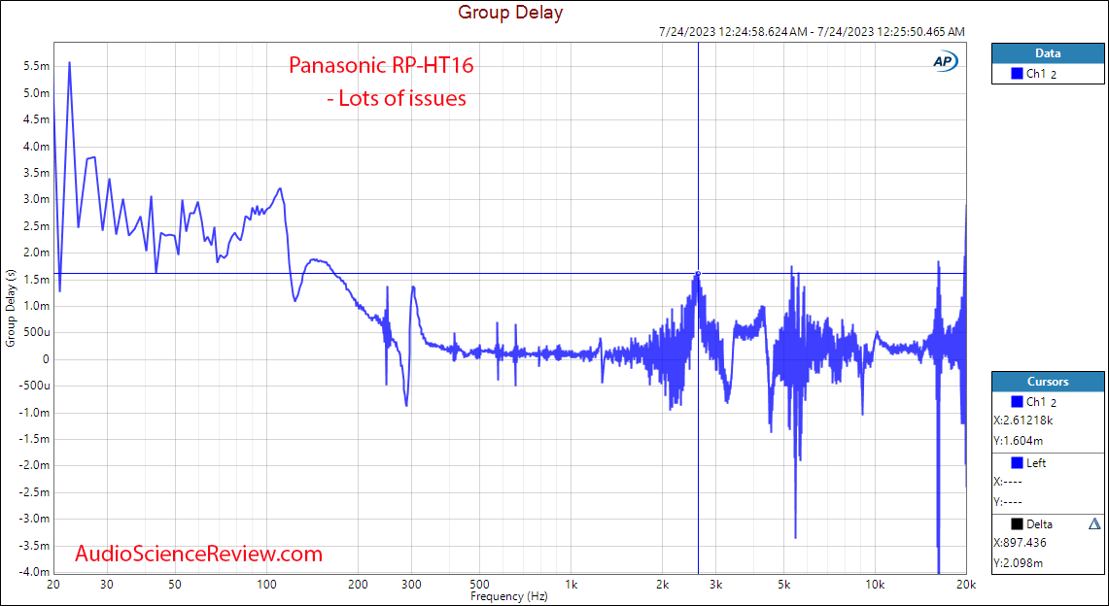The height and width of the screenshot is (606, 1109).
Task: Click the 'Panasonic RP-HT16' annotation
Action: (381, 66)
